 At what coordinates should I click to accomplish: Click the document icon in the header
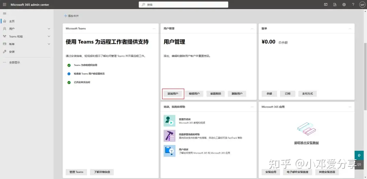pyautogui.click(x=335, y=4)
